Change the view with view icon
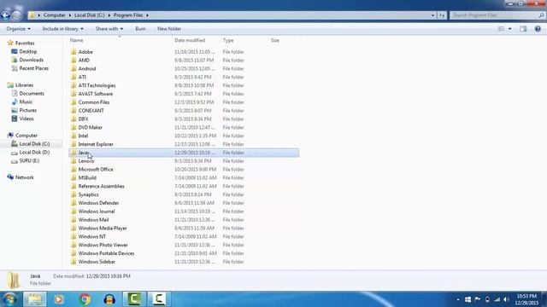Screen dimensions: 547x307 coord(502,29)
